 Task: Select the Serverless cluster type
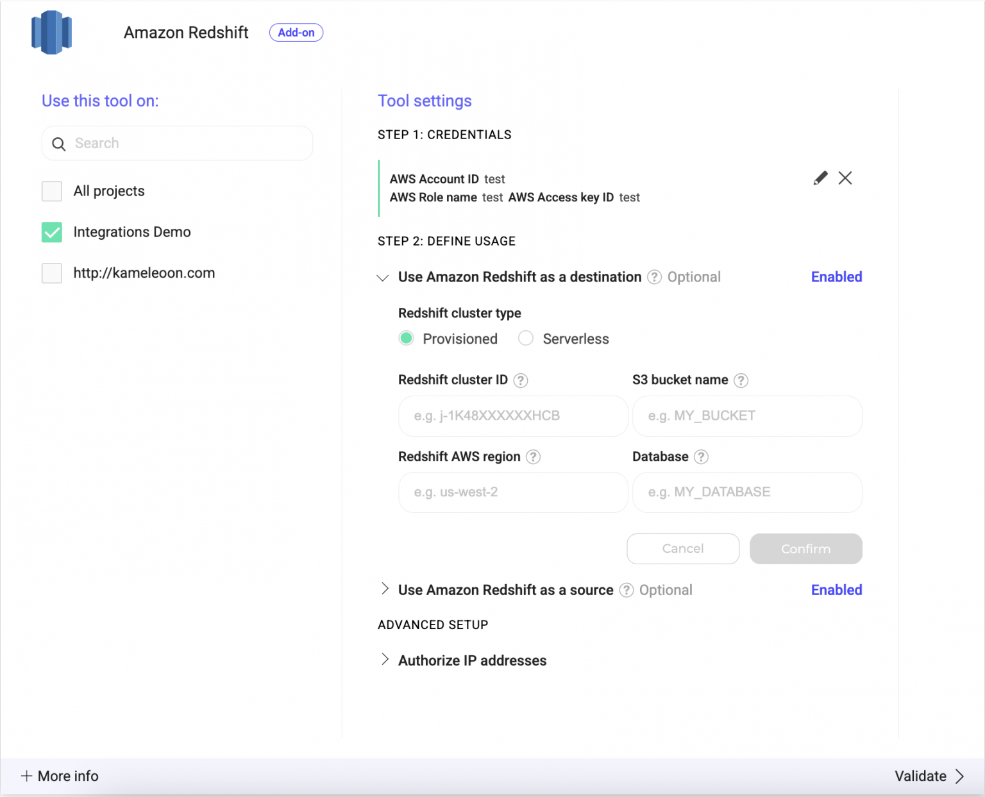tap(526, 339)
